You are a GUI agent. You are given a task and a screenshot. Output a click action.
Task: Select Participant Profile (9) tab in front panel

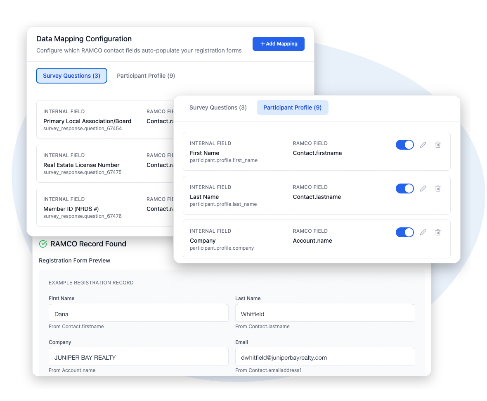pyautogui.click(x=292, y=107)
